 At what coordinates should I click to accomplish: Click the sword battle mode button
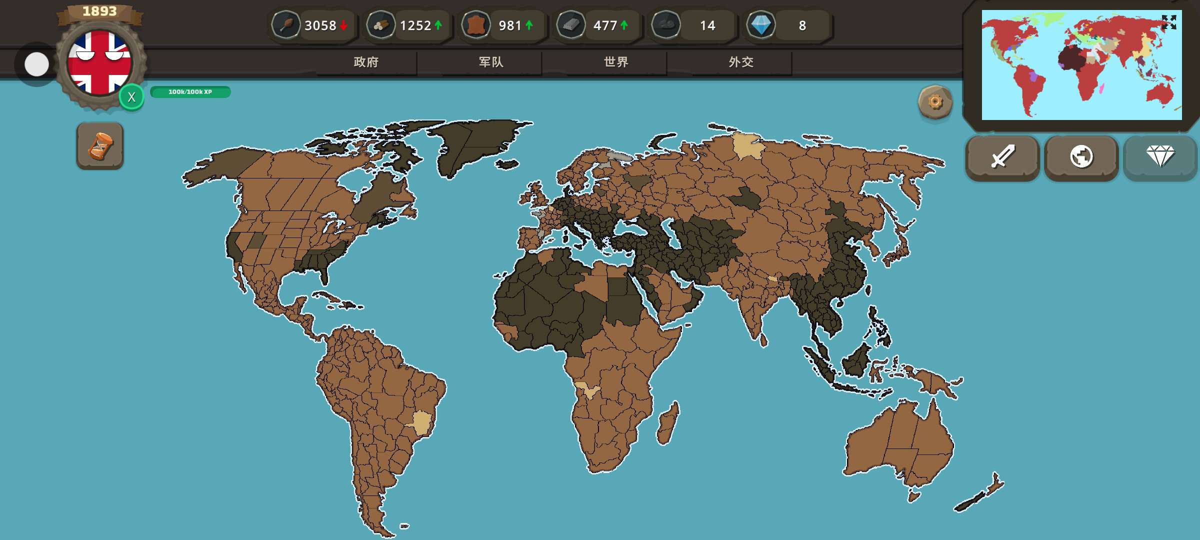pyautogui.click(x=1002, y=157)
